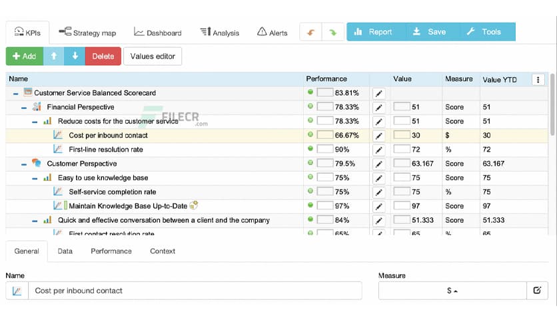Click the scorecard icon of Customer Service Balanced Scorecard

[28, 92]
